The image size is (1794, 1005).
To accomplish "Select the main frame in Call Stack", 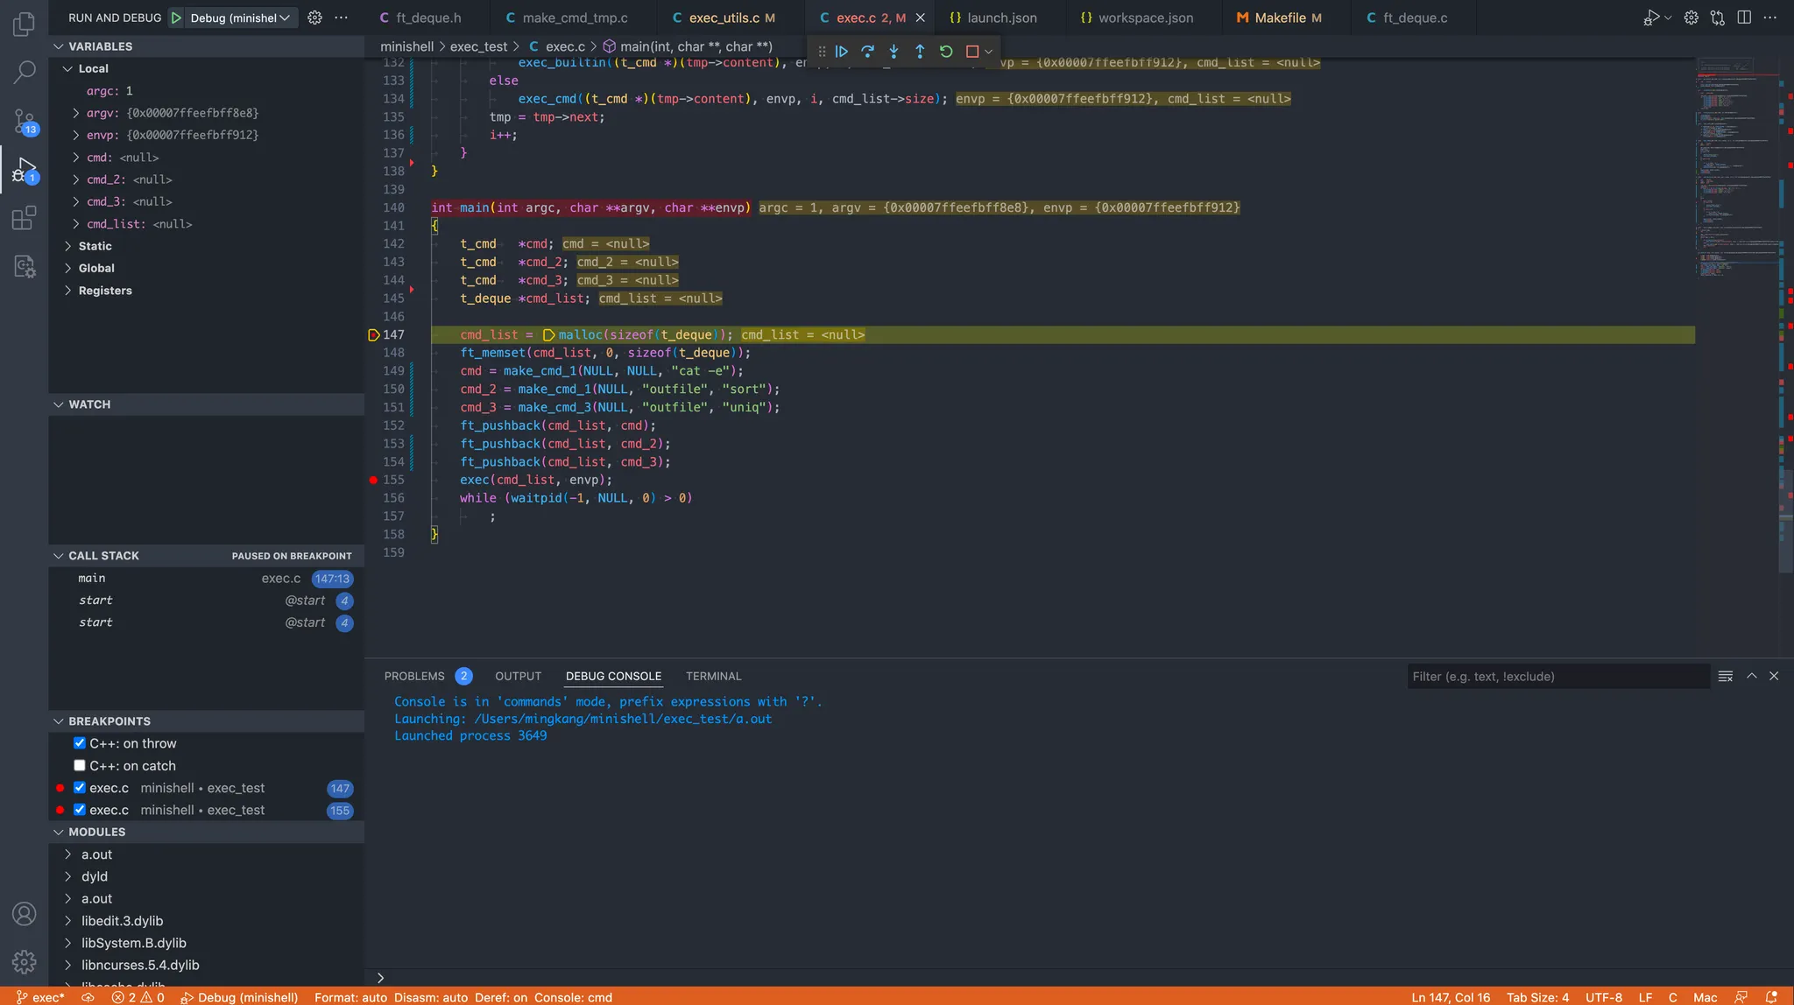I will (92, 579).
